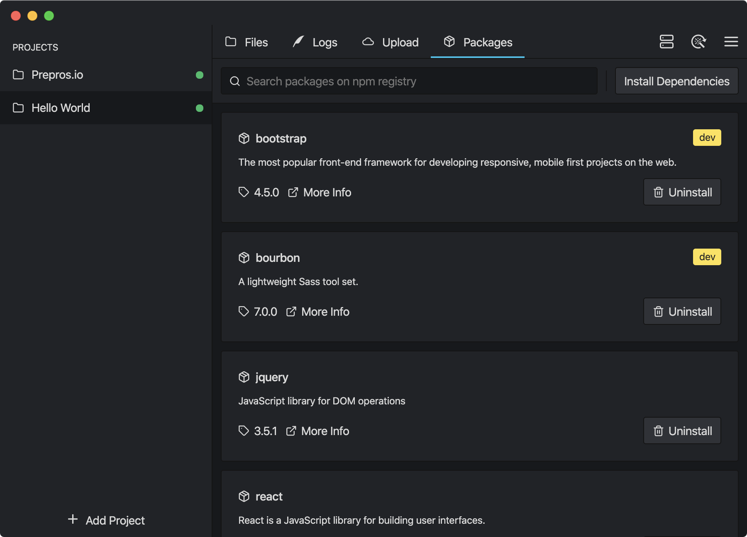
Task: Click the React description text
Action: (361, 520)
